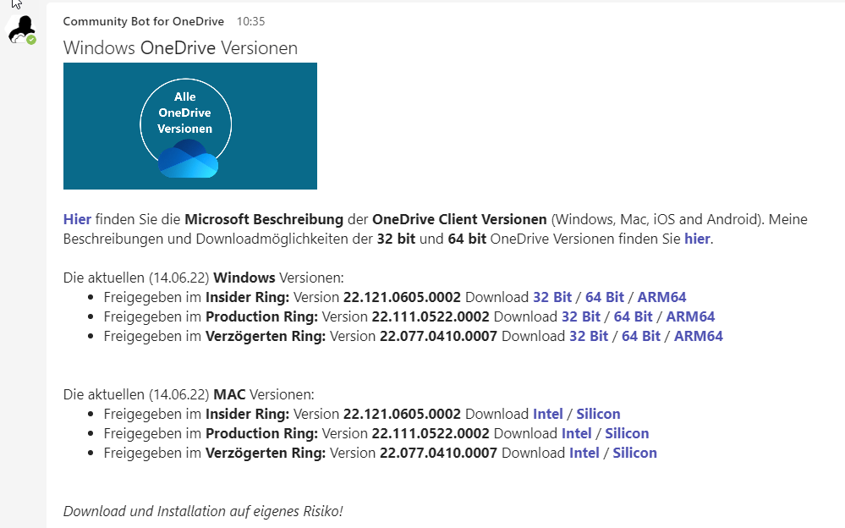Download MAC Insider Ring Silicon version

[x=598, y=414]
